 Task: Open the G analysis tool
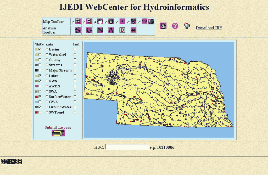(89, 30)
